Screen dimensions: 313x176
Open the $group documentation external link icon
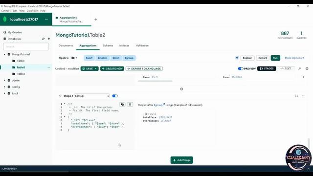[x=164, y=104]
